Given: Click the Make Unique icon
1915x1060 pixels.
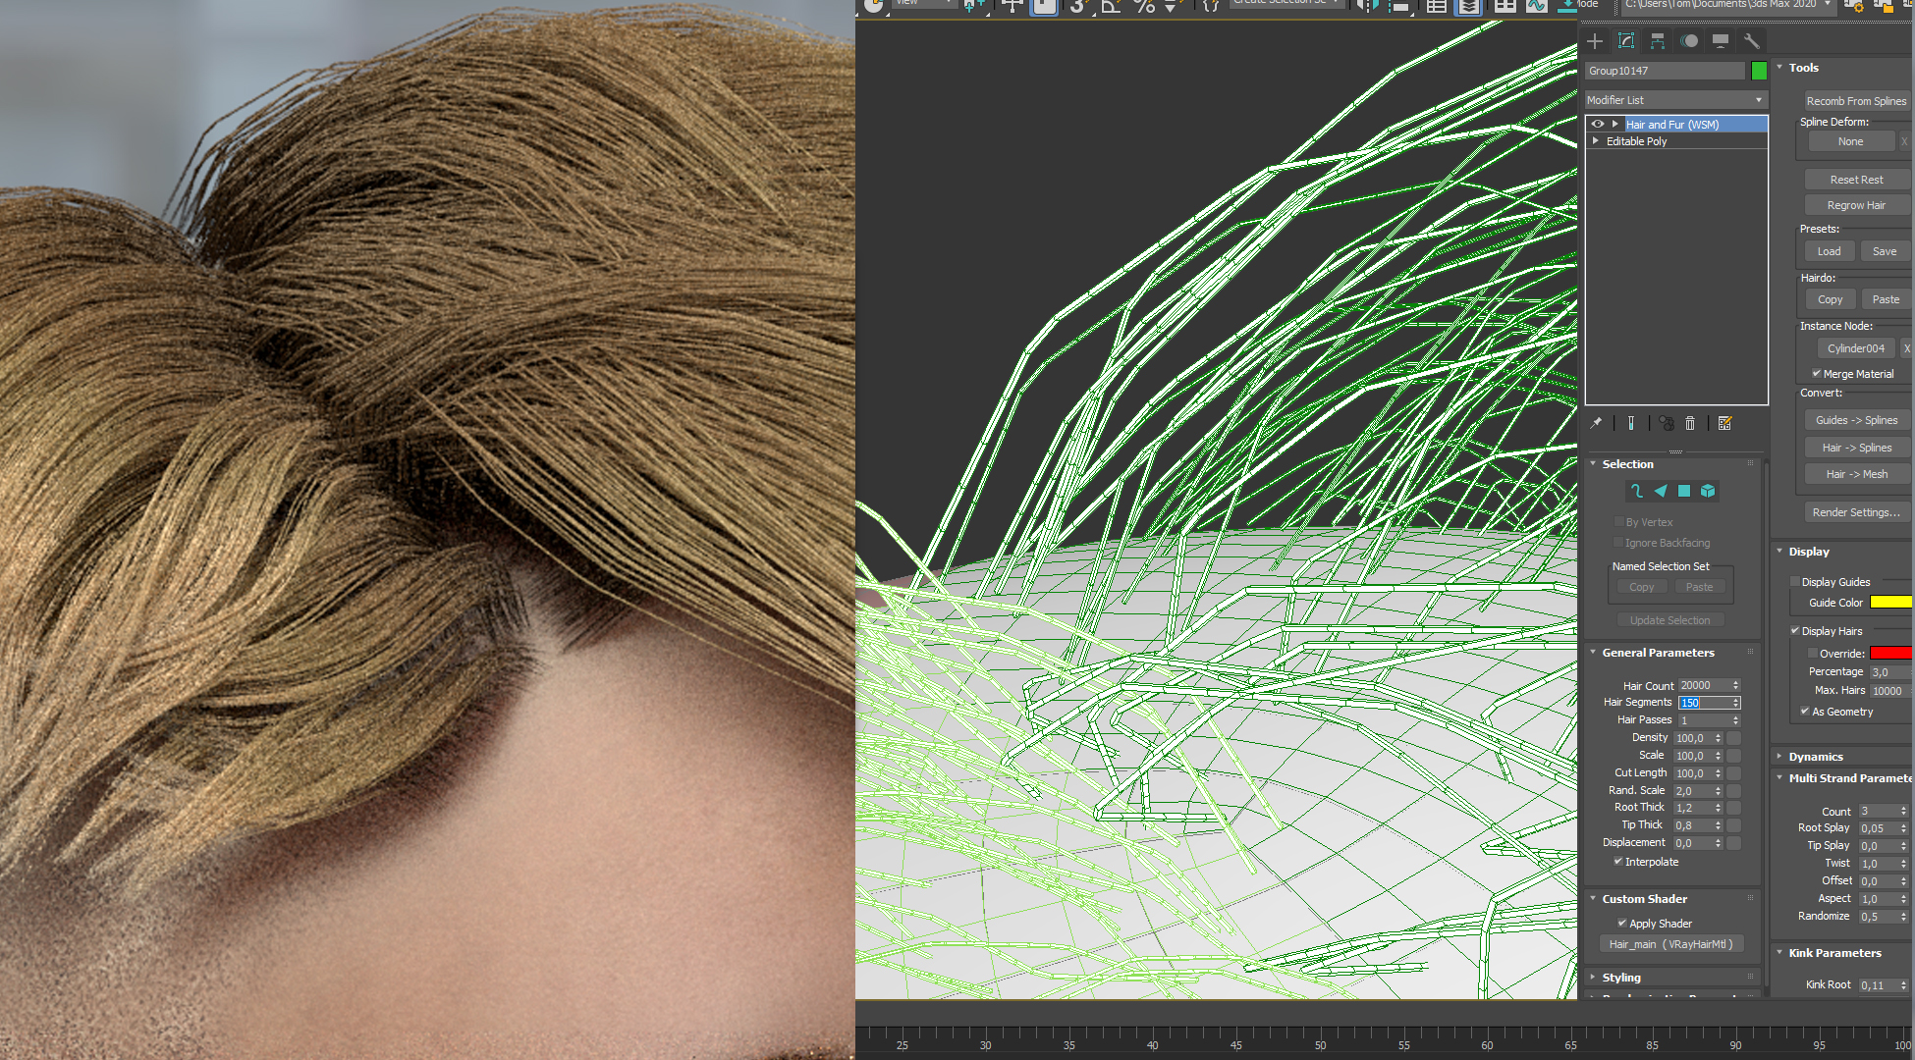Looking at the screenshot, I should [1667, 423].
